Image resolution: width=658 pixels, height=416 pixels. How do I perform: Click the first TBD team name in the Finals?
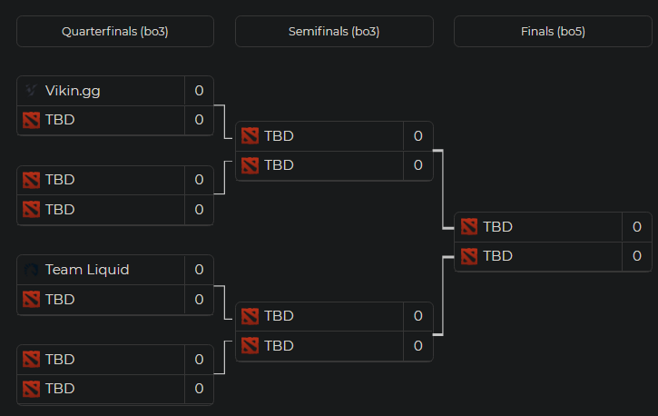(498, 227)
